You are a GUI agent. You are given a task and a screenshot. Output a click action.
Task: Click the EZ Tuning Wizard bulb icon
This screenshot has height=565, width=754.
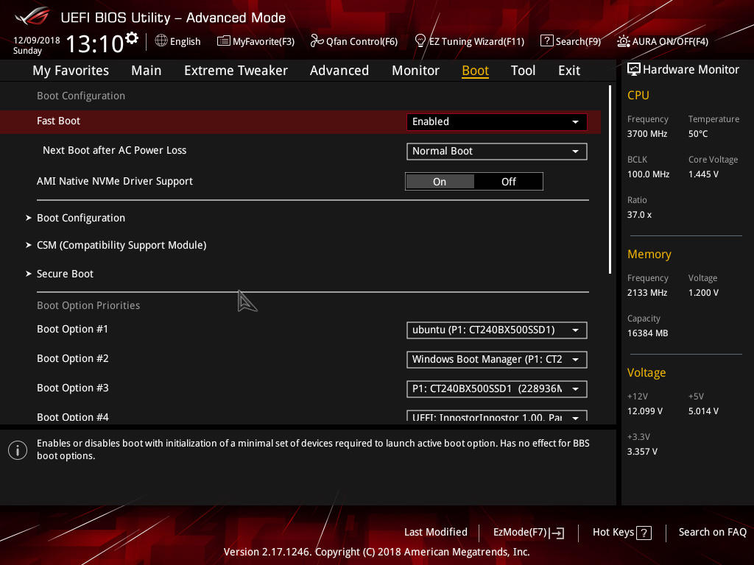tap(420, 41)
